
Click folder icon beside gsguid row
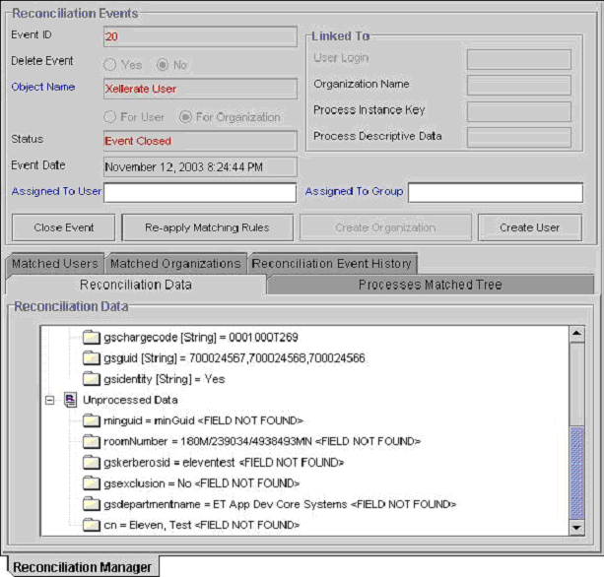coord(92,358)
